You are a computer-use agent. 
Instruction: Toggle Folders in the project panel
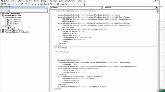pyautogui.click(x=8, y=10)
